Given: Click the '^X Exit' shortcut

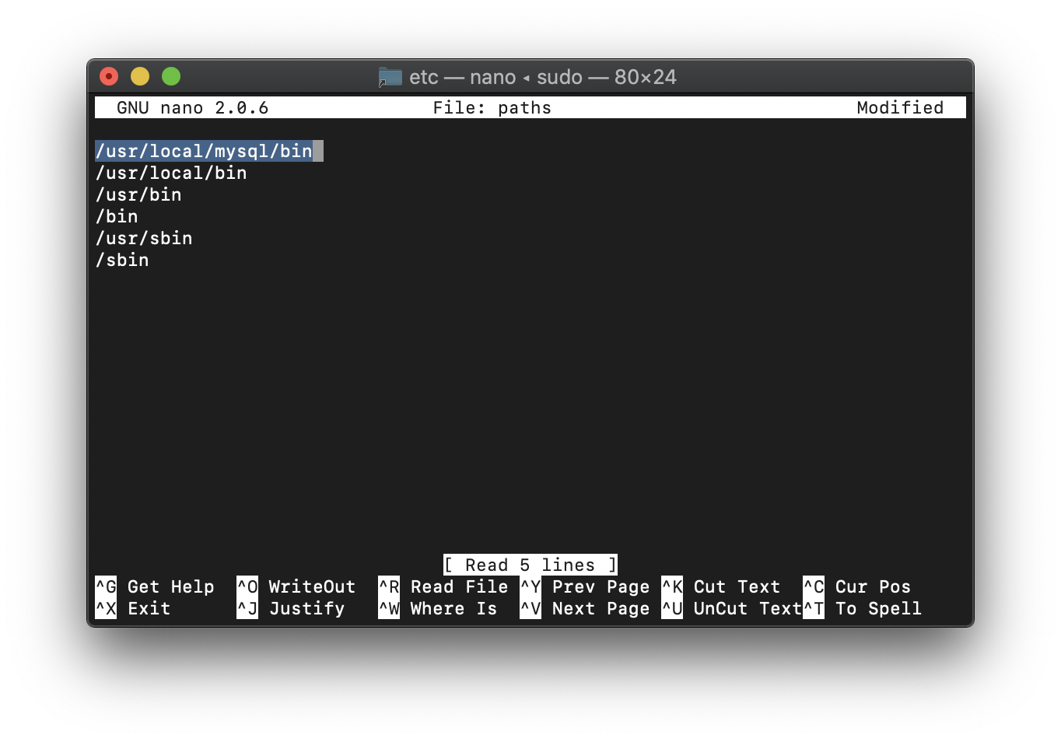Looking at the screenshot, I should 133,608.
